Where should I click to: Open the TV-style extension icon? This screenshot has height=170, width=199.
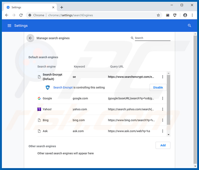[168, 15]
